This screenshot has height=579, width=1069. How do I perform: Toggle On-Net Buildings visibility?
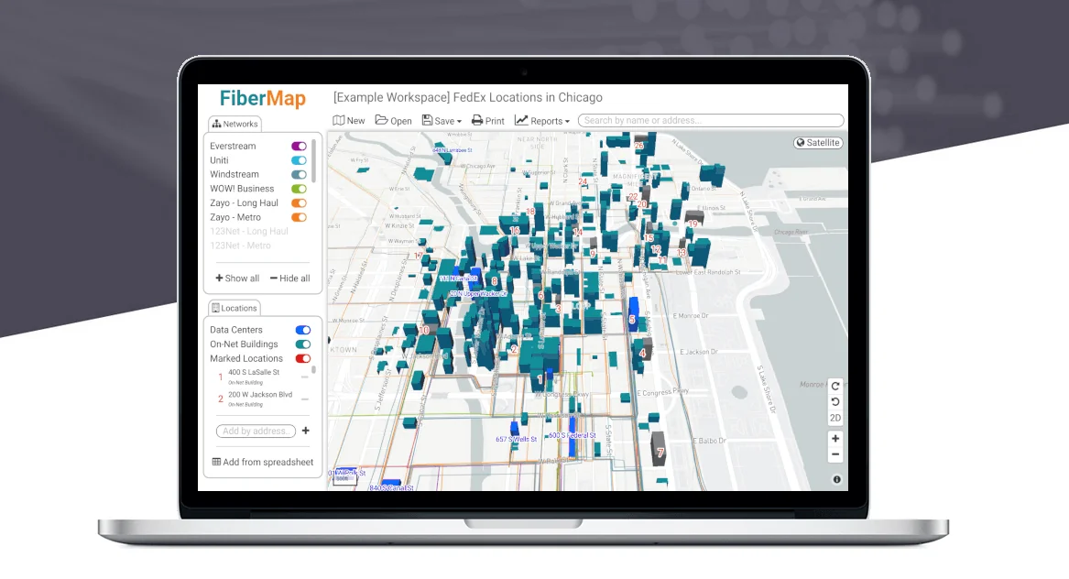[x=302, y=344]
